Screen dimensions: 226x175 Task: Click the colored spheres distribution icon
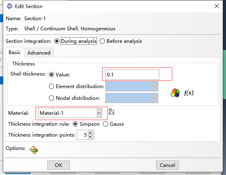175,93
